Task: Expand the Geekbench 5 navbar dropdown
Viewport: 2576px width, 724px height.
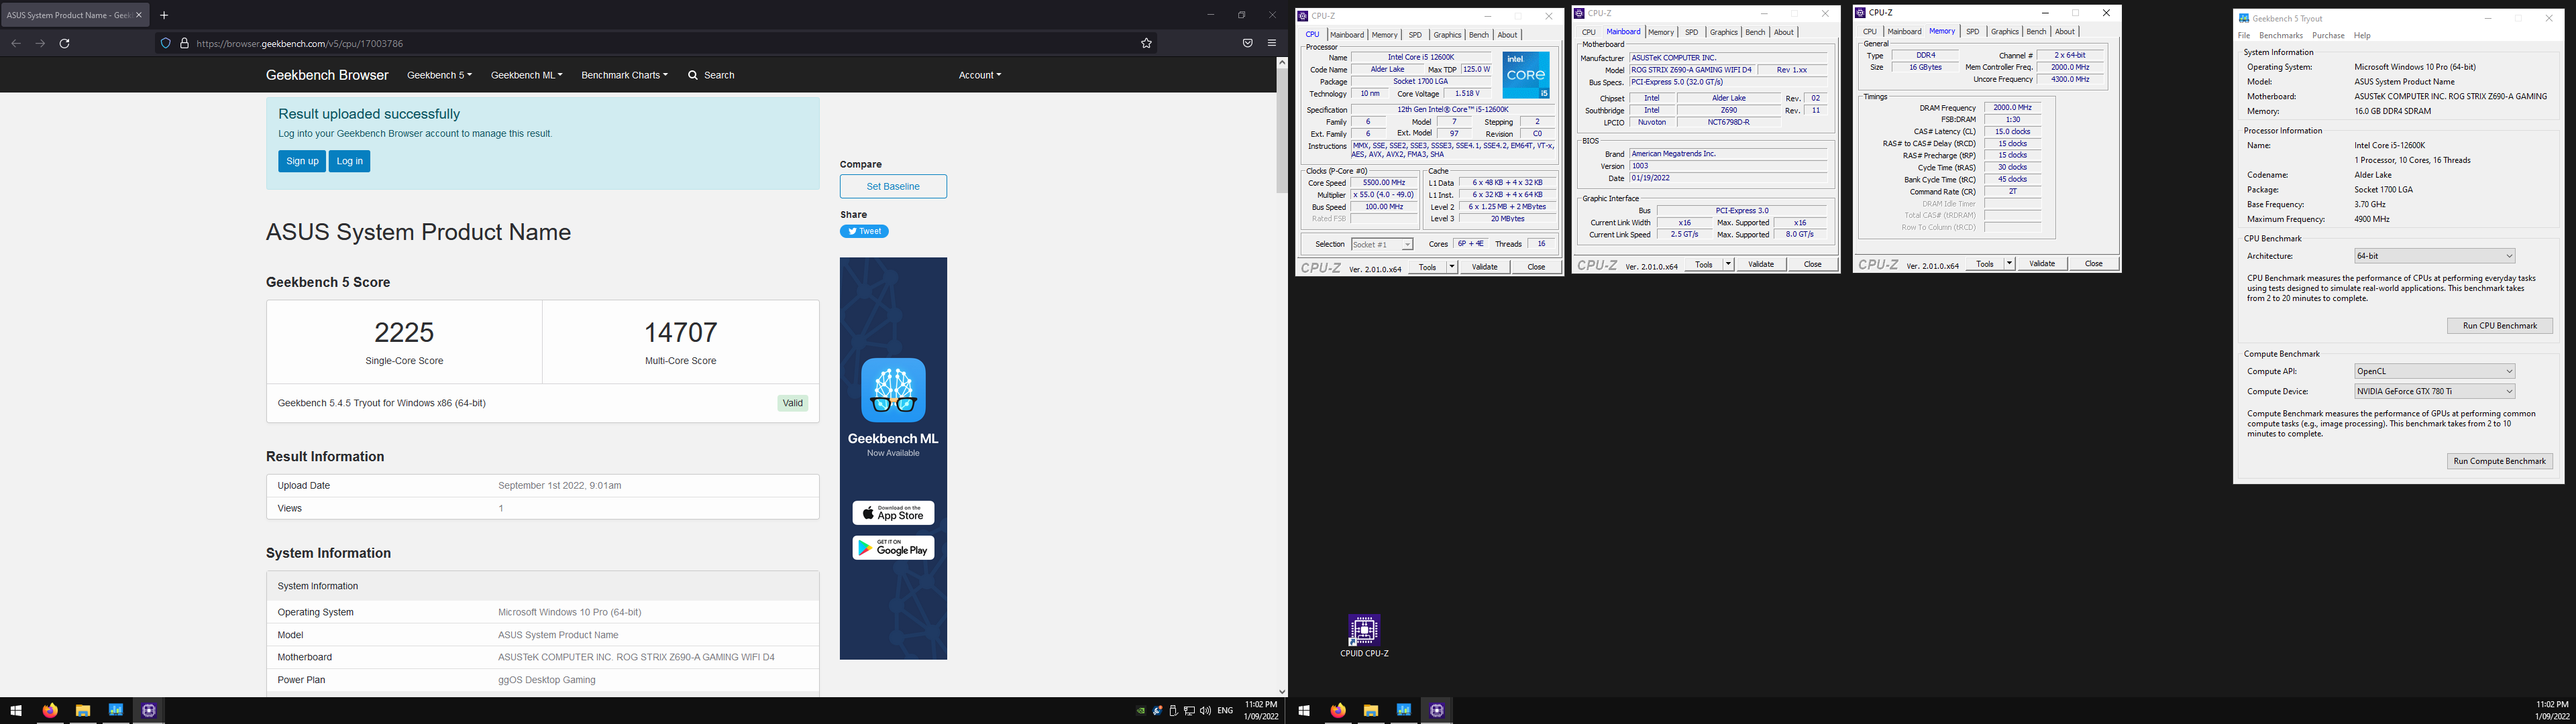Action: pyautogui.click(x=439, y=75)
